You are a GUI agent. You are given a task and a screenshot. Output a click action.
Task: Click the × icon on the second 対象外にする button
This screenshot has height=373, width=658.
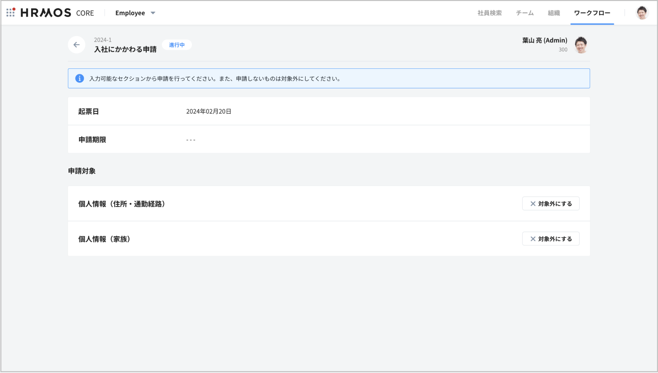pos(532,238)
